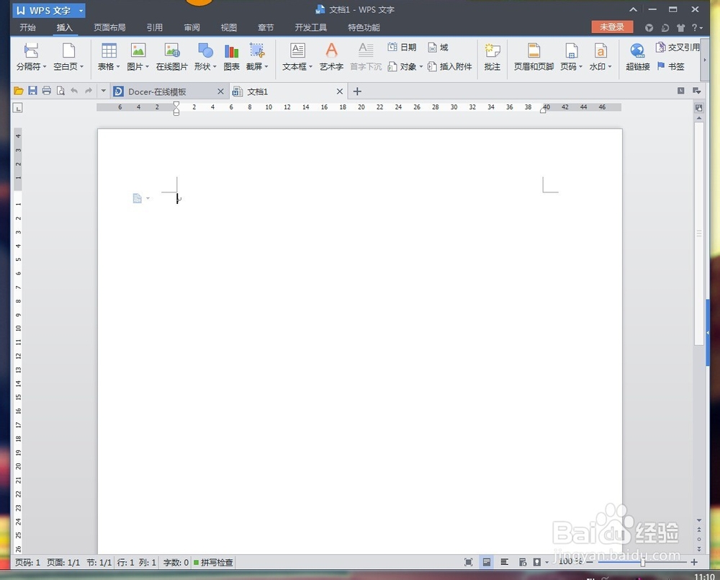Switch to Docer-在线模板 document tab
Screen dimensions: 720x580
pos(169,92)
